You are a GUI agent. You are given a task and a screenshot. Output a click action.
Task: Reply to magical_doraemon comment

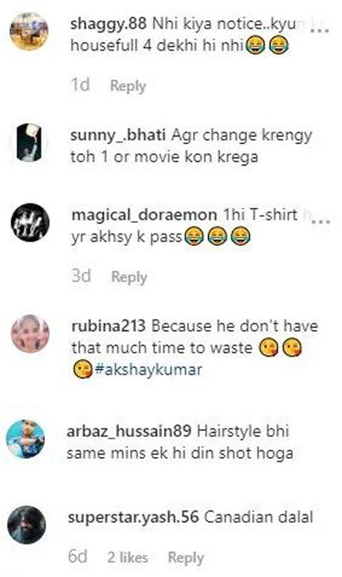pos(129,277)
